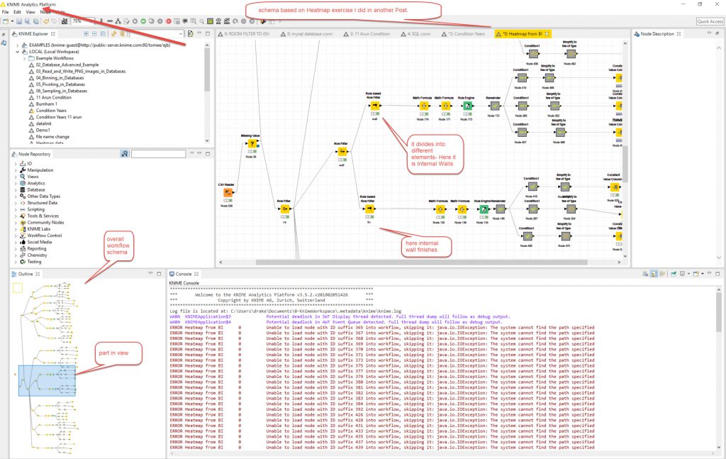Select the Missing Value node
Viewport: 726px width, 459px height.
click(x=250, y=144)
